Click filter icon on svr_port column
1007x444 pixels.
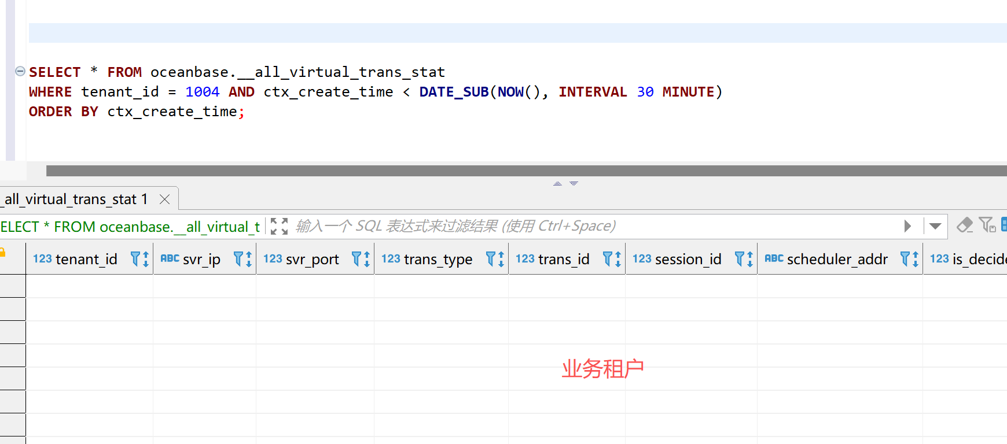point(361,259)
